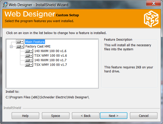
Task: Click the install path text under Install to
Action: click(x=47, y=97)
